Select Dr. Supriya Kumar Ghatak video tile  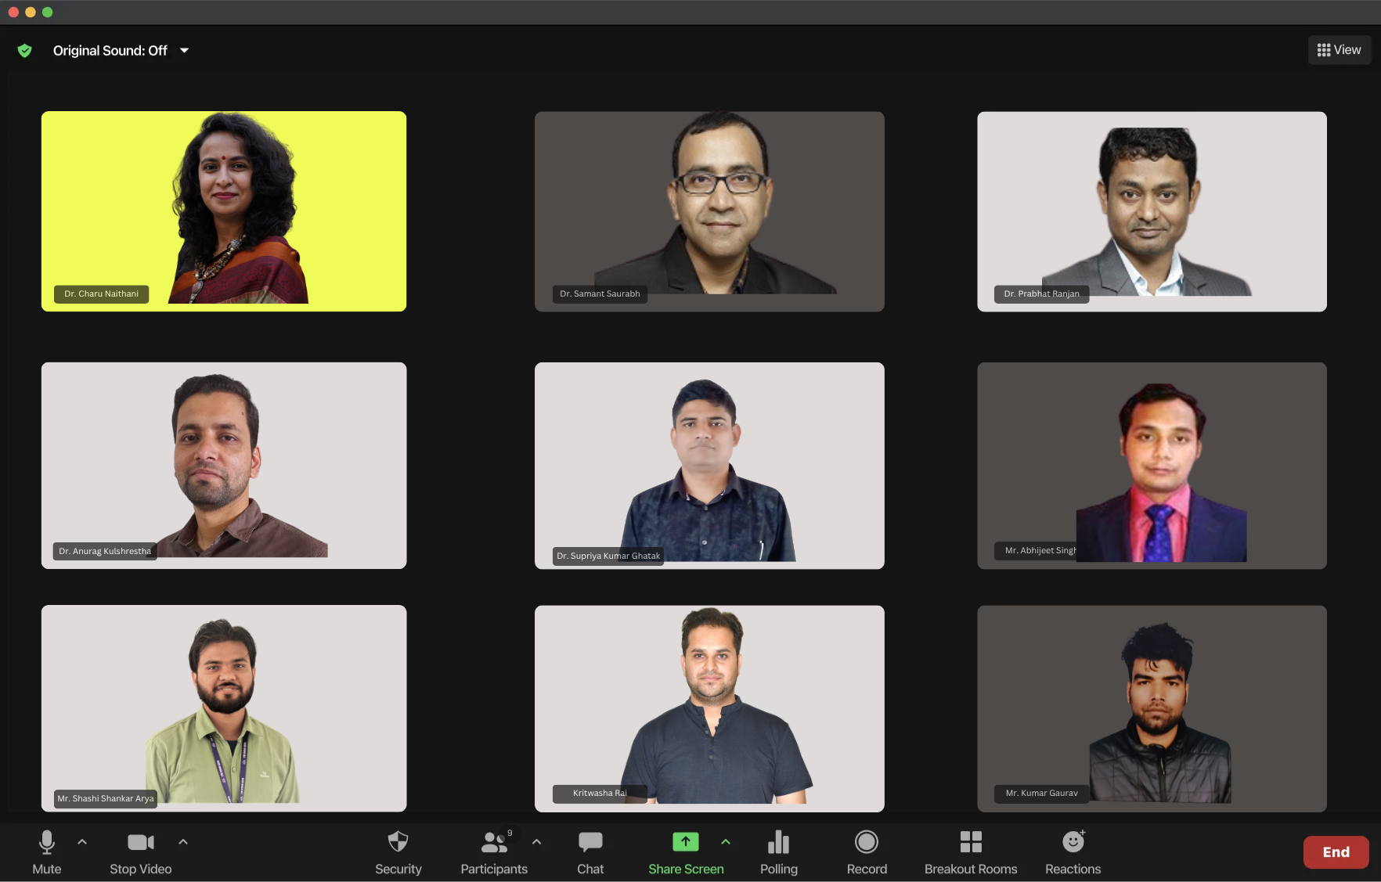709,466
